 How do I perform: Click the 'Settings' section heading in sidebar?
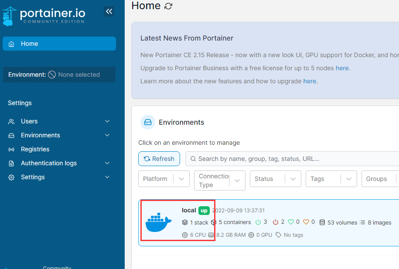pos(20,103)
